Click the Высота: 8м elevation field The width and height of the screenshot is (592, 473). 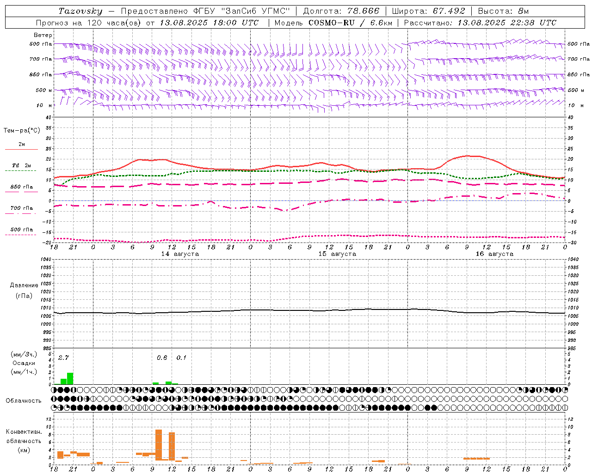pyautogui.click(x=503, y=11)
